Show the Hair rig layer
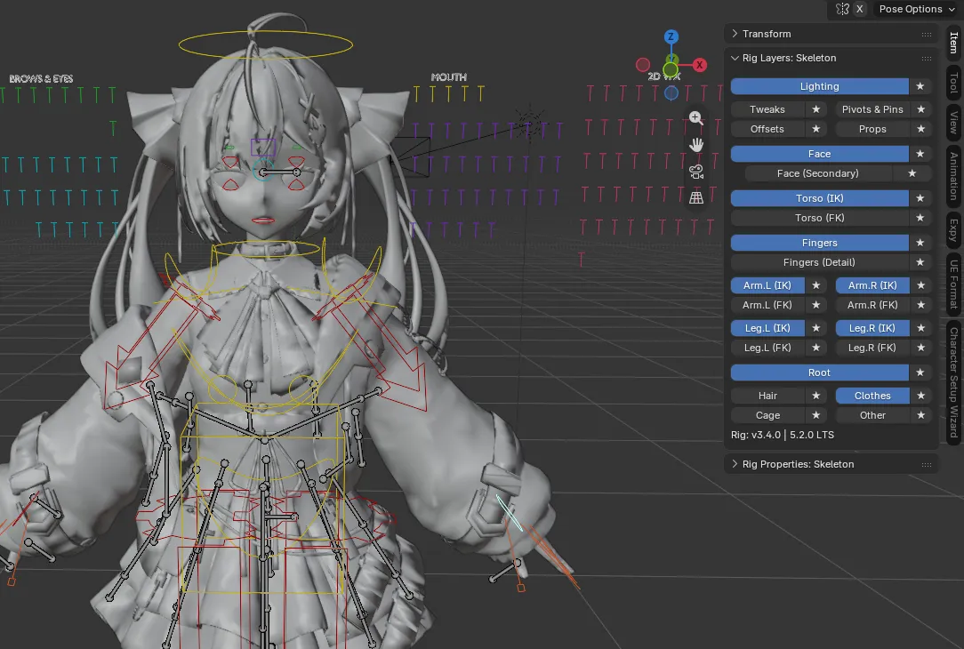 pos(767,396)
